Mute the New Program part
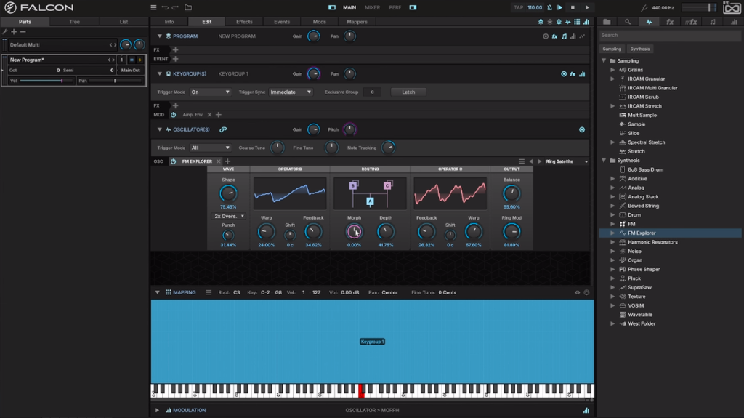Image resolution: width=744 pixels, height=418 pixels. coord(132,60)
